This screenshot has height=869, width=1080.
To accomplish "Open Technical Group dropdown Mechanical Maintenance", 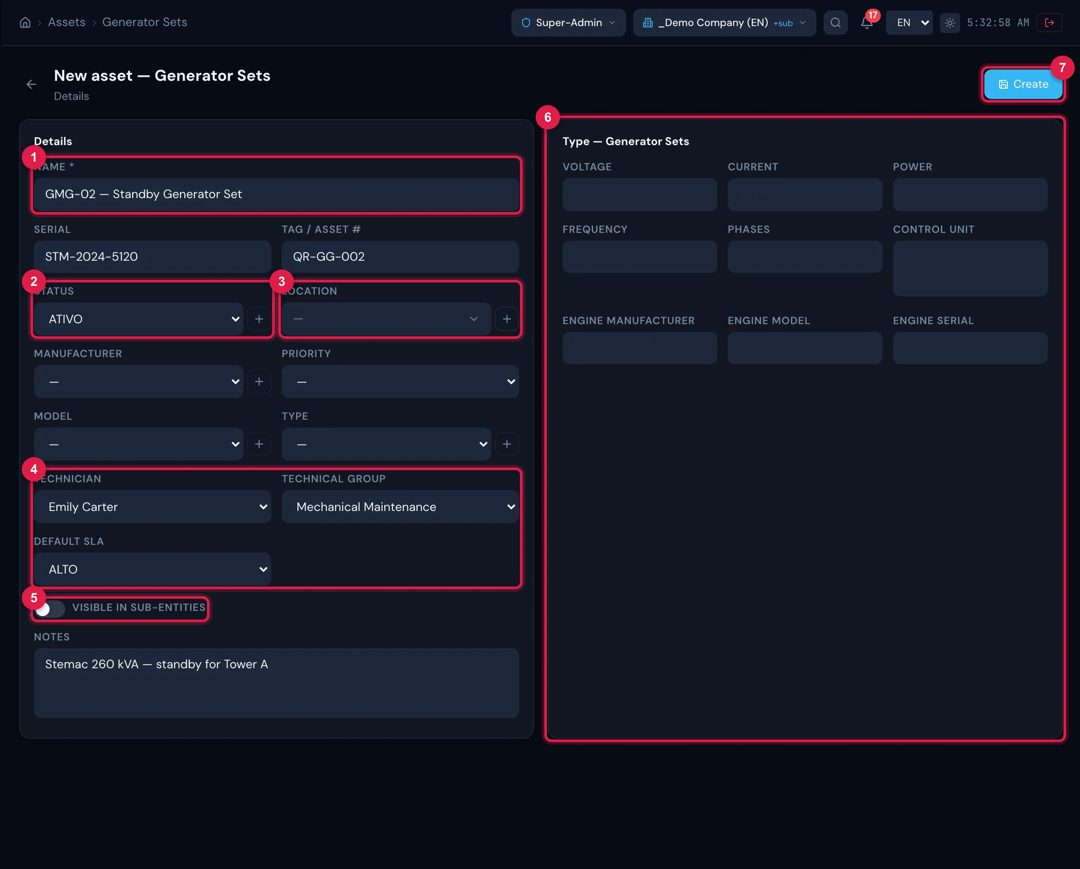I will (x=400, y=507).
